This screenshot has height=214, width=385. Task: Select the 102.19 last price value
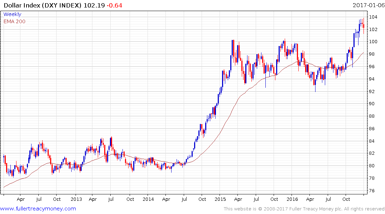click(x=94, y=5)
